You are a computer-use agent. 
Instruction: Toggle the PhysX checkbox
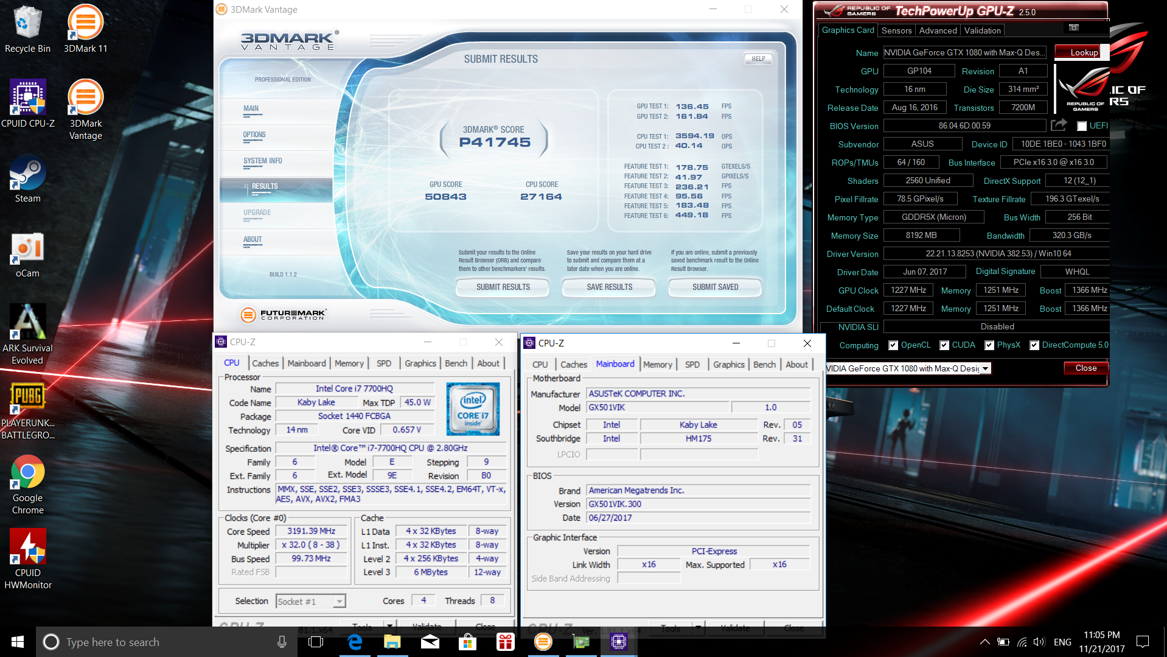[989, 345]
